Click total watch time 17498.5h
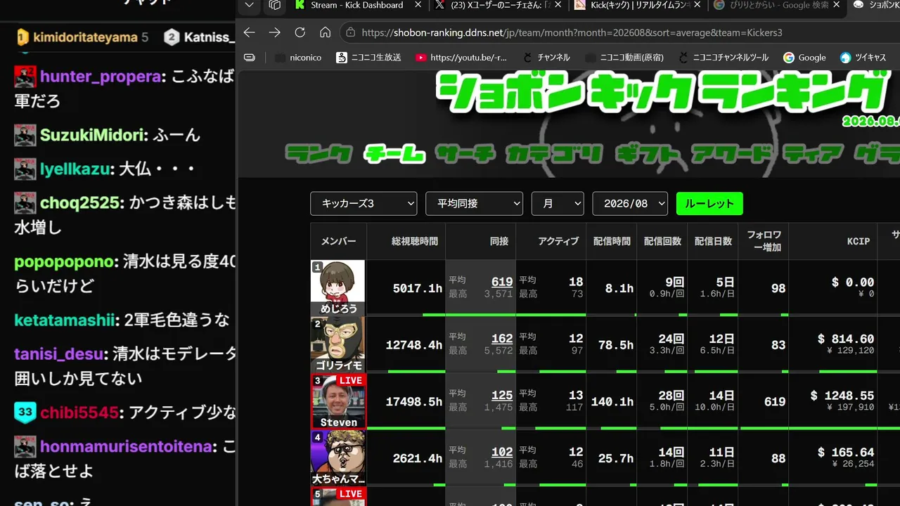Screen dimensions: 900x506 (x=414, y=402)
